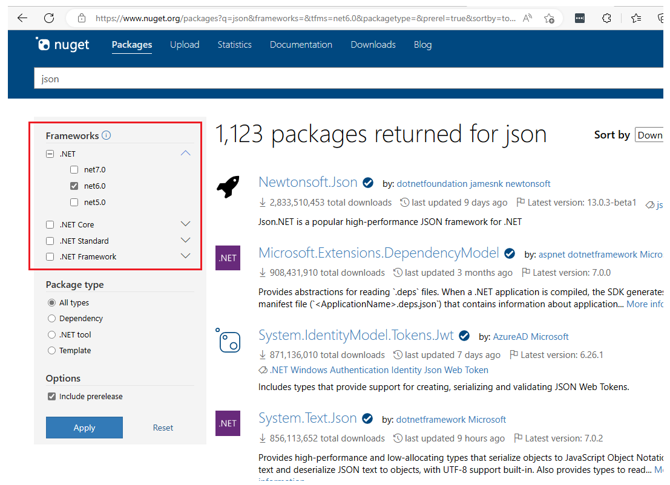This screenshot has height=485, width=670.
Task: Click More info on DependencyModel description
Action: click(x=645, y=304)
